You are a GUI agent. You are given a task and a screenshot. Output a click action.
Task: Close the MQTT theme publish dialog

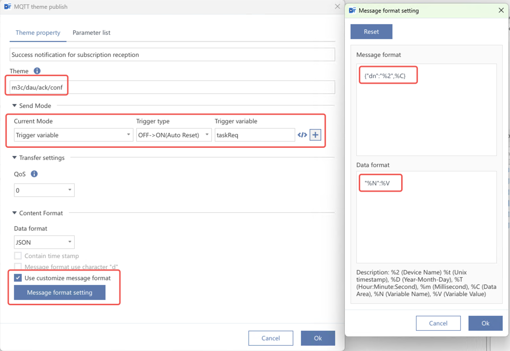(x=337, y=7)
